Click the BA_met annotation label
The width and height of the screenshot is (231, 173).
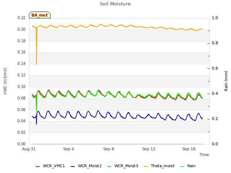[40, 15]
